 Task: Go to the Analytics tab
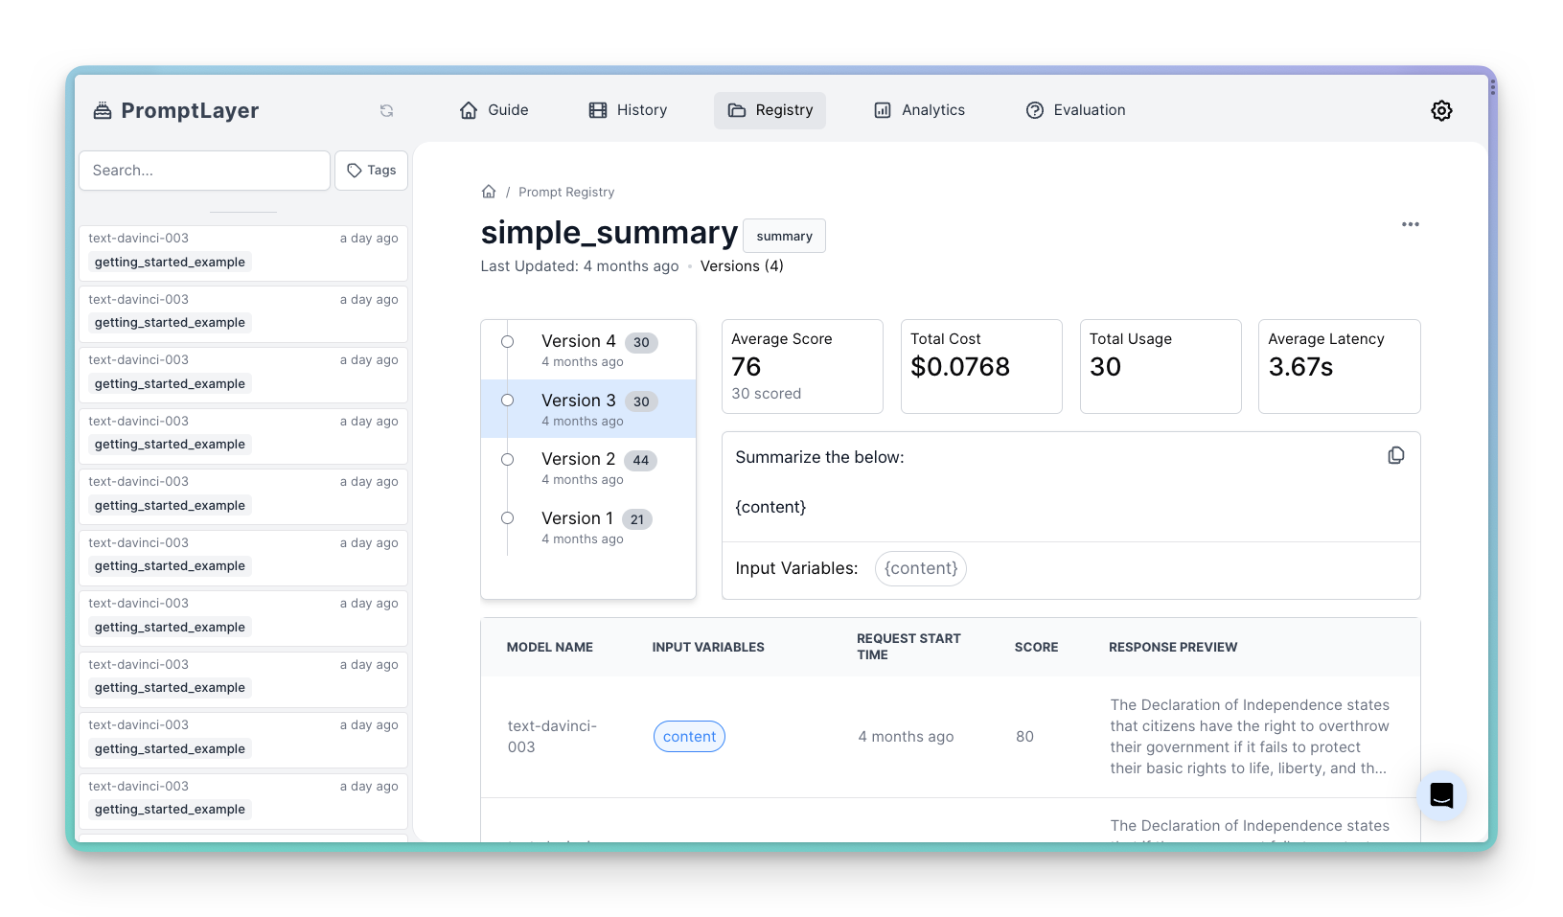point(919,110)
